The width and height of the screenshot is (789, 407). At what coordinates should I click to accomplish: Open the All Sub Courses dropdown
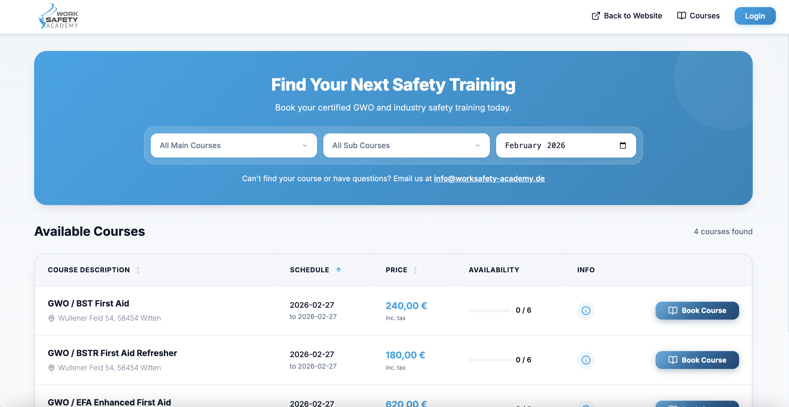(406, 145)
